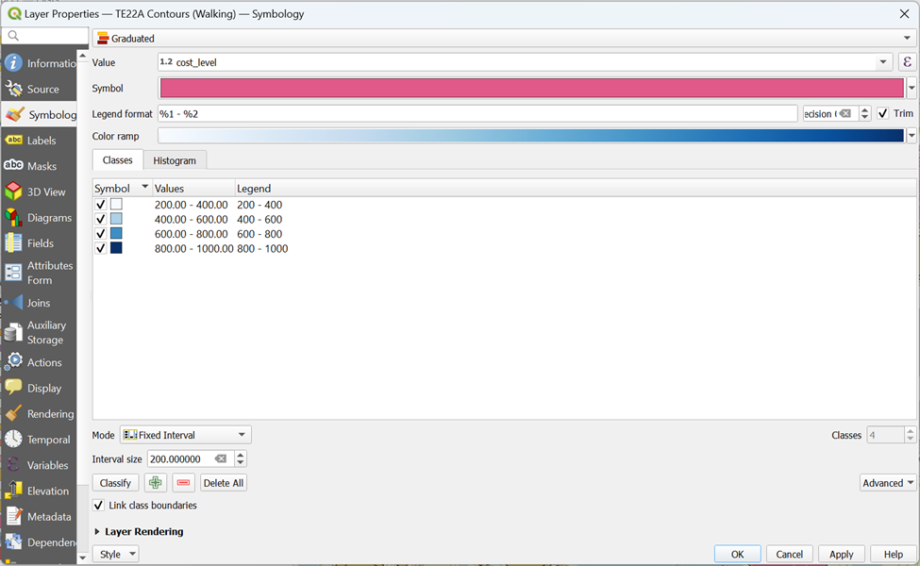Click the Legend format input field
The image size is (920, 566).
477,113
